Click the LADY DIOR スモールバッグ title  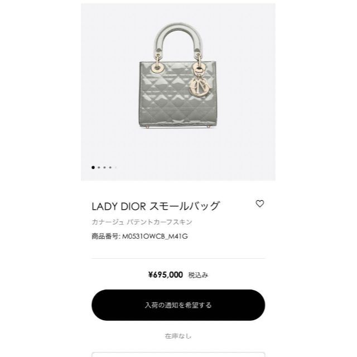click(x=155, y=206)
